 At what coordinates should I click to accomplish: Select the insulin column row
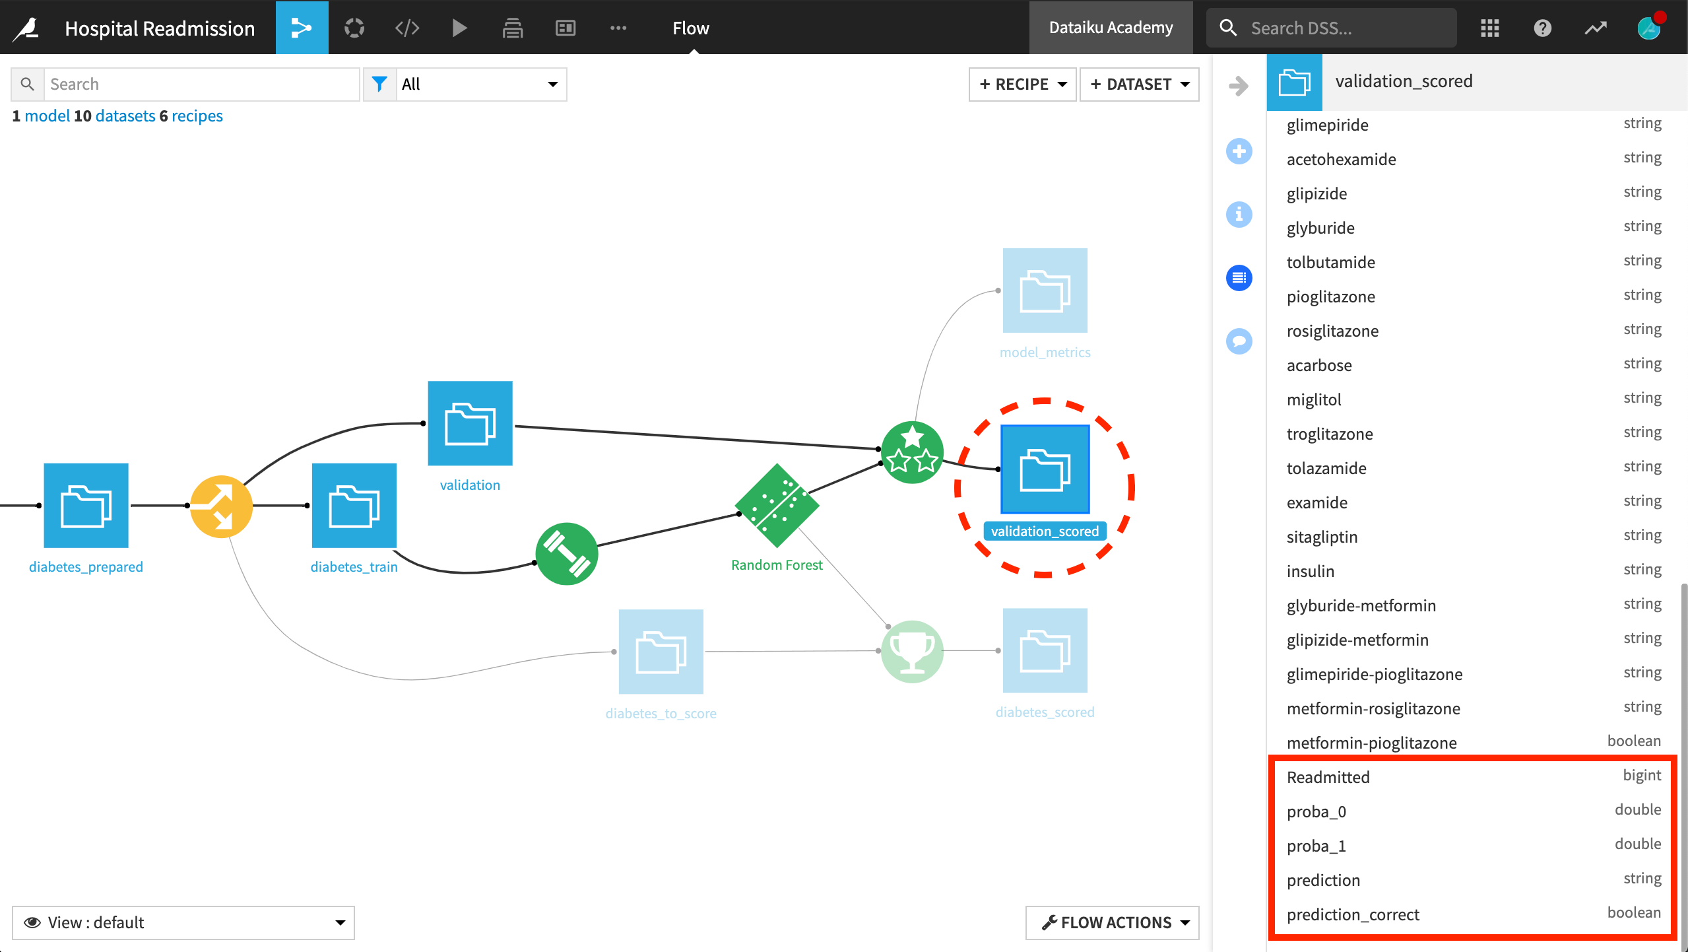[1474, 571]
